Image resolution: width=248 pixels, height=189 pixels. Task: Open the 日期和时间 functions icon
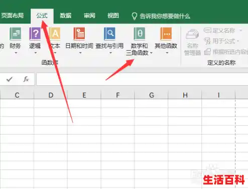coord(79,34)
